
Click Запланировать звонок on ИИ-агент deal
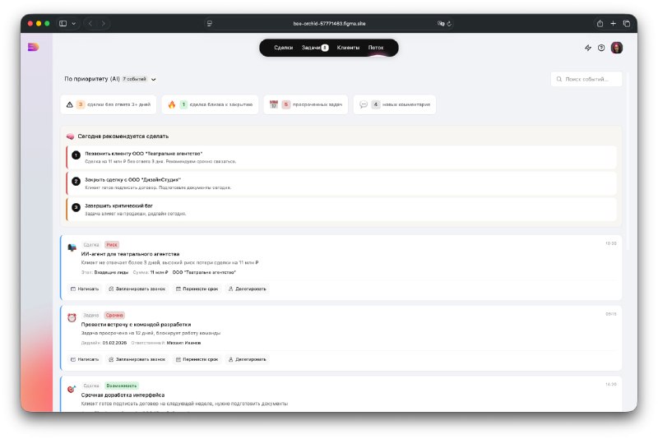click(137, 289)
